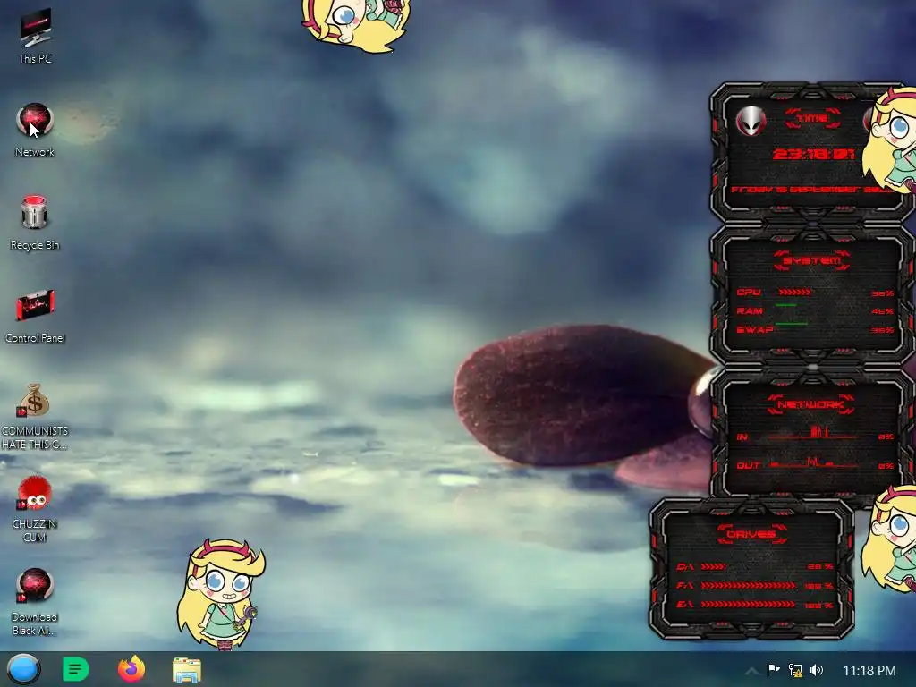Show hidden tray icons chevron

pyautogui.click(x=751, y=670)
